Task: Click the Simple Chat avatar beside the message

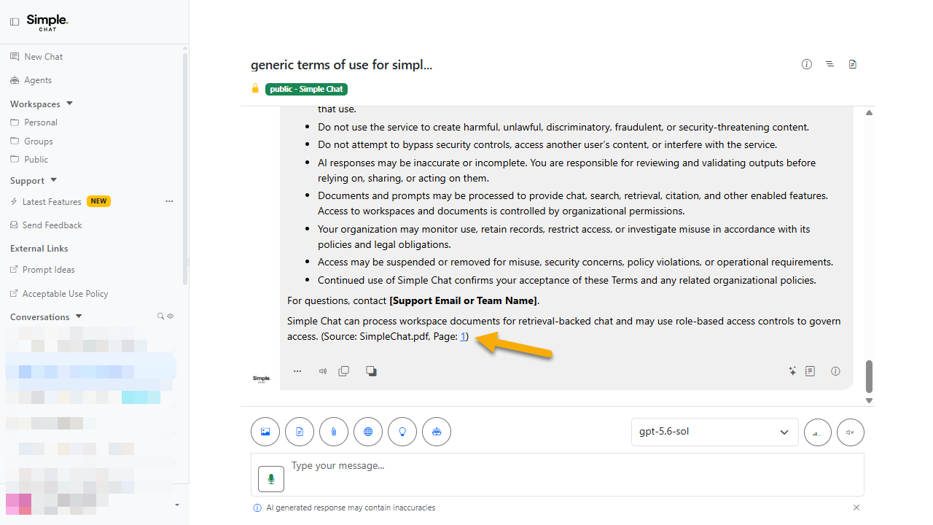Action: coord(261,379)
